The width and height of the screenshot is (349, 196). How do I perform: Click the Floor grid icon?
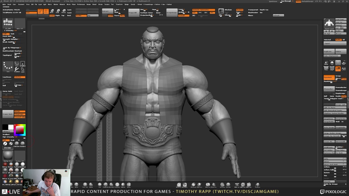(344, 63)
